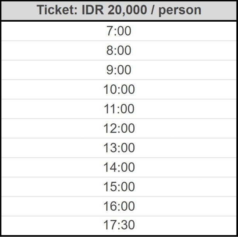Viewport: 238px width, 237px height.
Task: Select the 7:00 time slot
Action: [119, 31]
